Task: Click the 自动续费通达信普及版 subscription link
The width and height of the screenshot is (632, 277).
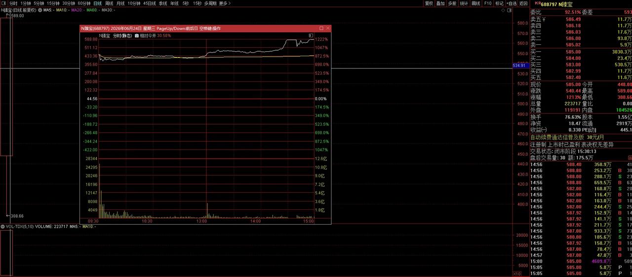Action: pos(567,137)
